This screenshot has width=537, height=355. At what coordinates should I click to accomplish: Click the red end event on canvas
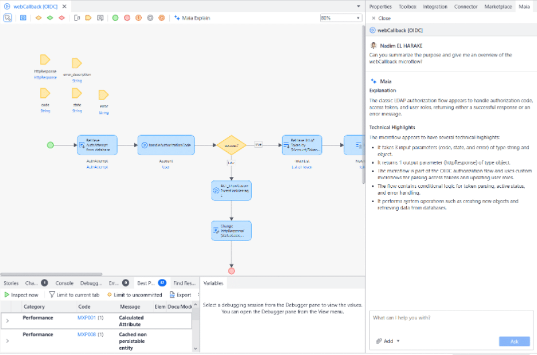[231, 271]
